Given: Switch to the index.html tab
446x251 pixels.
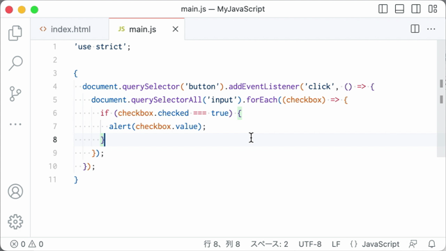Looking at the screenshot, I should 70,29.
